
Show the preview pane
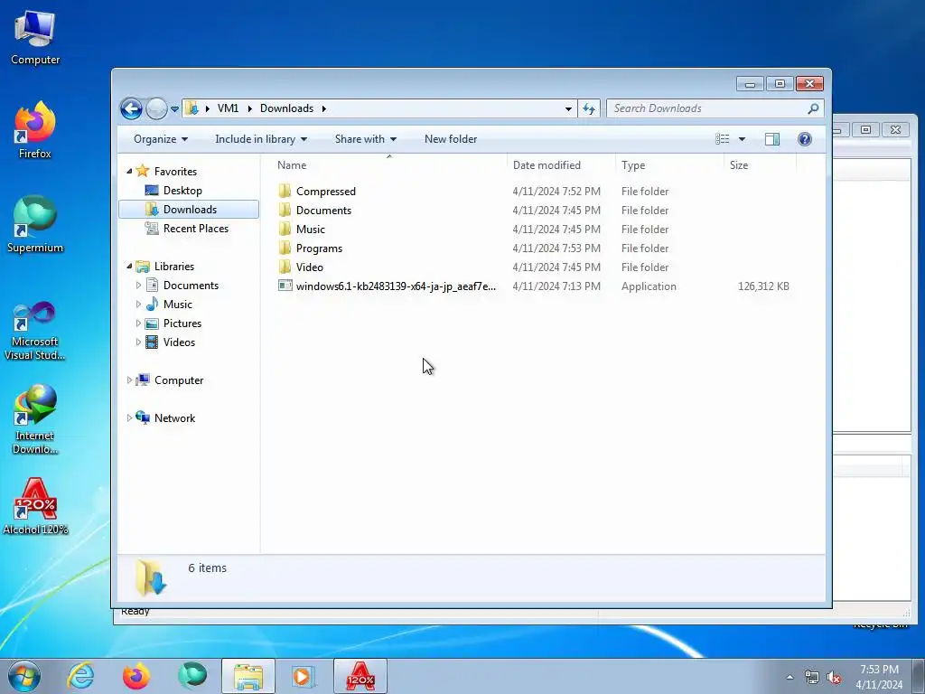(x=771, y=139)
